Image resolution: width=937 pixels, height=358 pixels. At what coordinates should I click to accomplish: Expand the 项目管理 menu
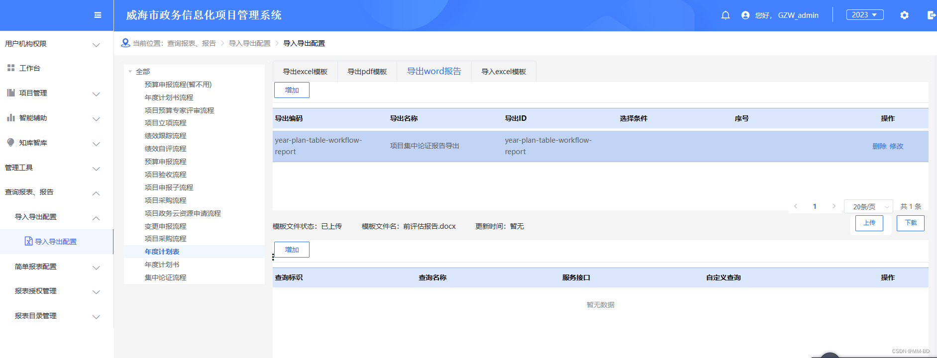(x=97, y=94)
